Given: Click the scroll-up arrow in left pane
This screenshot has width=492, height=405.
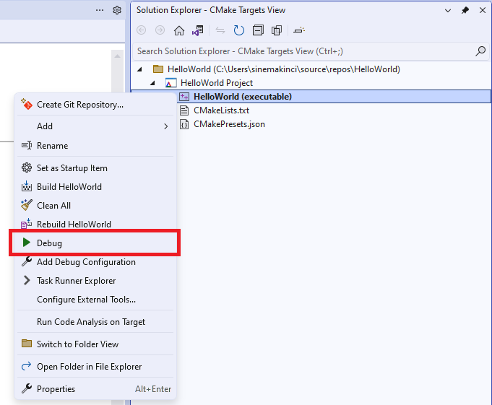Looking at the screenshot, I should (x=117, y=56).
